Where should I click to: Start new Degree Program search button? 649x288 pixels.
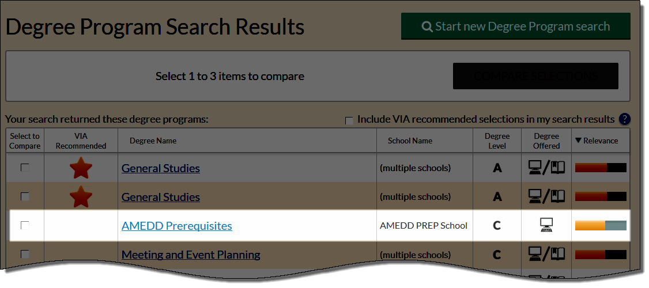[x=516, y=26]
